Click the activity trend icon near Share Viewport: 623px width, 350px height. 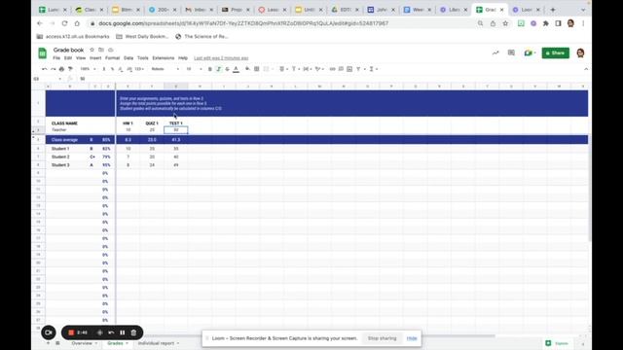[x=495, y=52]
